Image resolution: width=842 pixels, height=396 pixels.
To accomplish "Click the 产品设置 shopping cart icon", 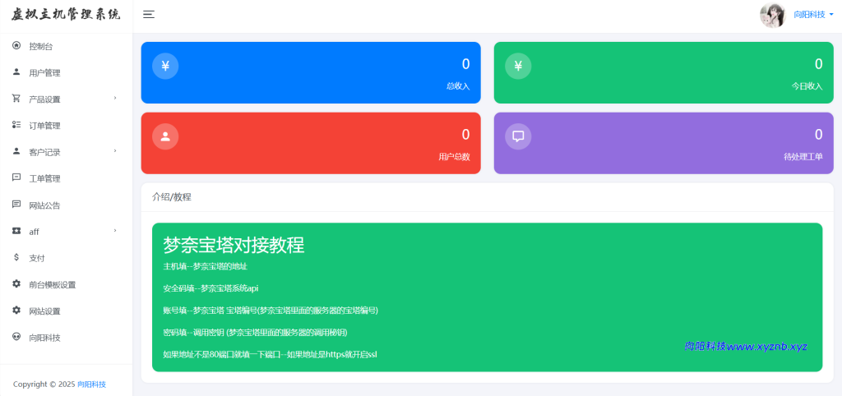I will click(x=16, y=99).
